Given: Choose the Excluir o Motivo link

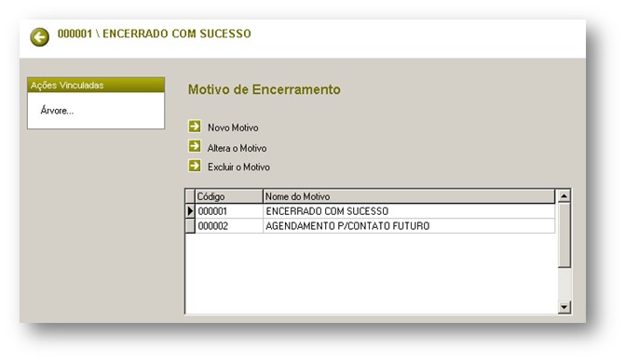Looking at the screenshot, I should [x=238, y=168].
